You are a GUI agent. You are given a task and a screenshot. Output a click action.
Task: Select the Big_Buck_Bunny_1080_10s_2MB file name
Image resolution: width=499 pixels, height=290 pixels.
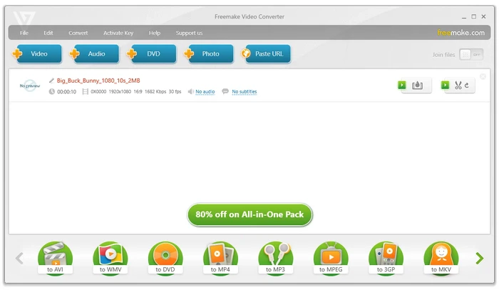click(x=98, y=81)
